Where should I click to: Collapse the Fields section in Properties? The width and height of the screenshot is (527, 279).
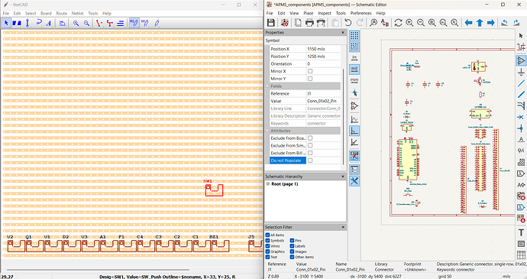point(268,86)
